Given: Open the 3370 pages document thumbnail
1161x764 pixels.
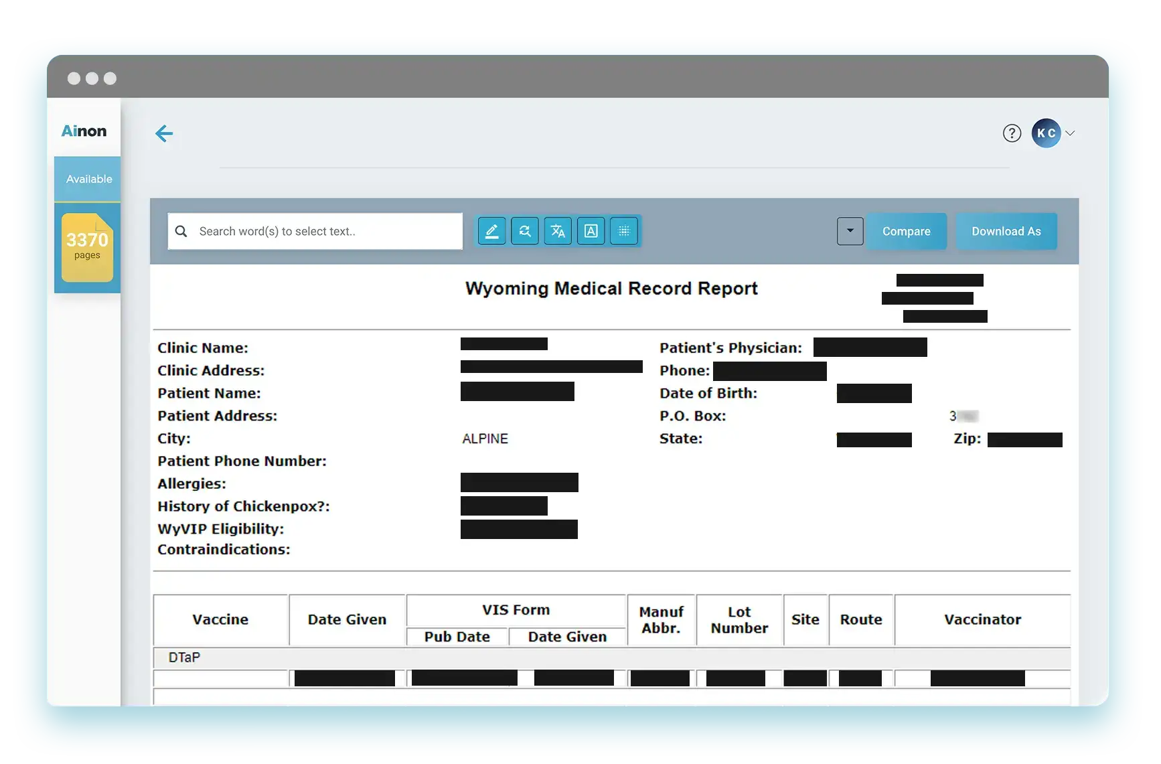Looking at the screenshot, I should [x=87, y=247].
